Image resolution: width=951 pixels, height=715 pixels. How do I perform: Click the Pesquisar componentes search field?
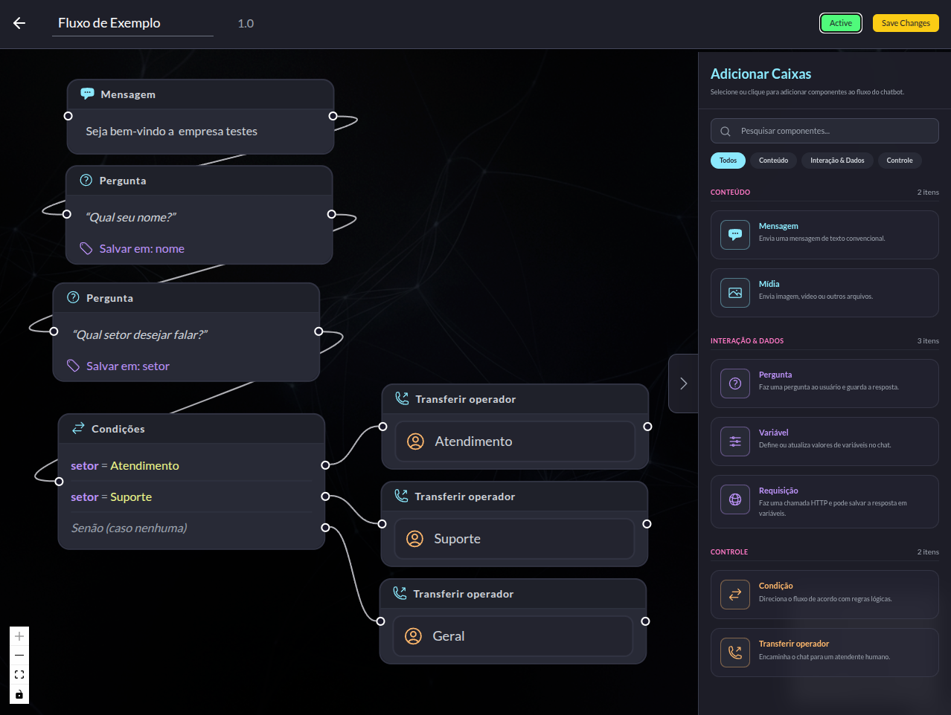pos(824,131)
